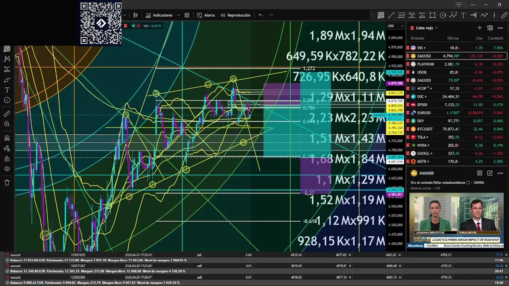Toggle lock all drawings

[7, 159]
